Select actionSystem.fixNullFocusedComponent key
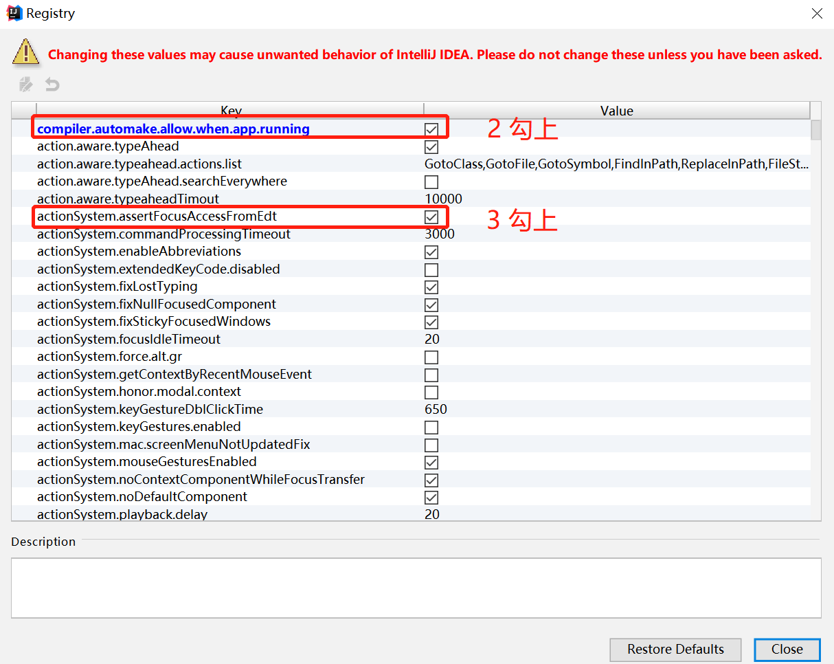Screen dimensions: 834x664 (157, 305)
